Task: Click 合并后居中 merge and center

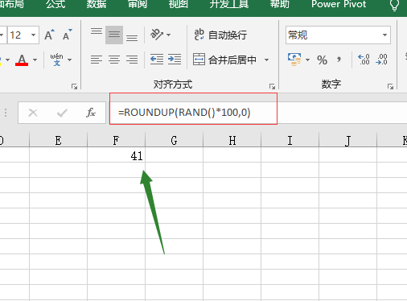Action: tap(224, 60)
